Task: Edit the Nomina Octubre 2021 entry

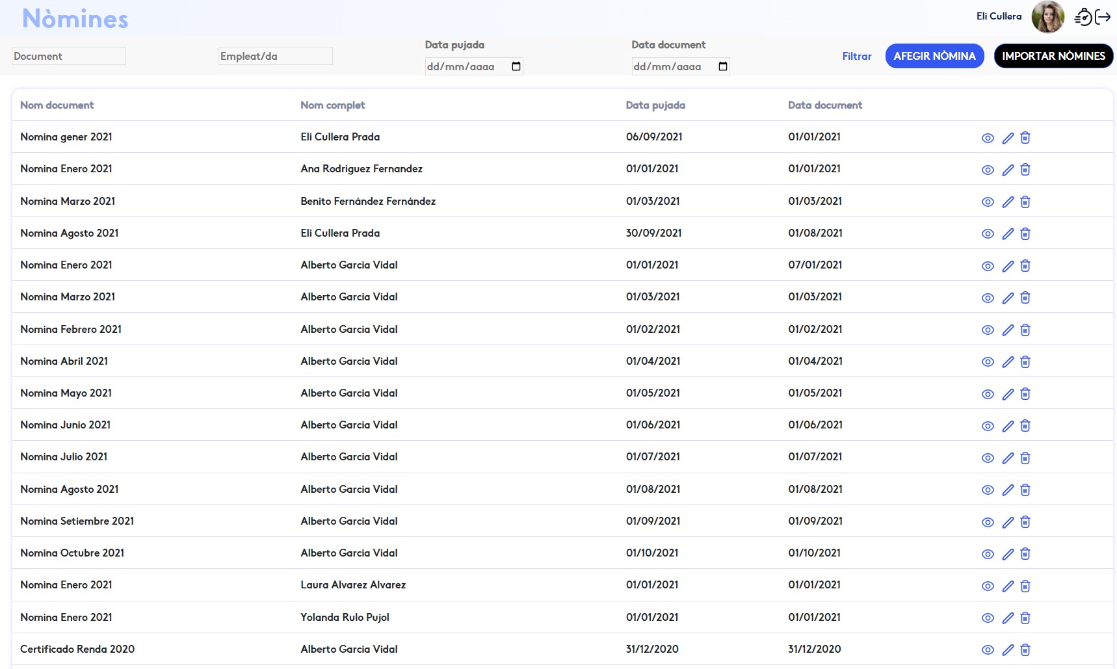Action: click(1008, 554)
